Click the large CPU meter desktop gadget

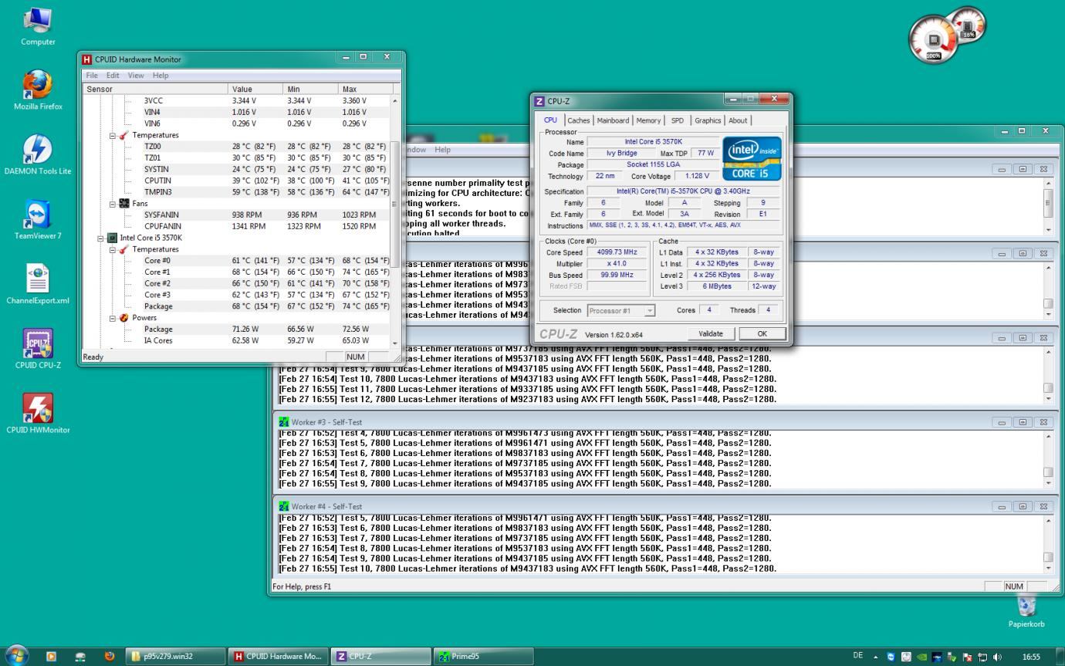click(934, 41)
